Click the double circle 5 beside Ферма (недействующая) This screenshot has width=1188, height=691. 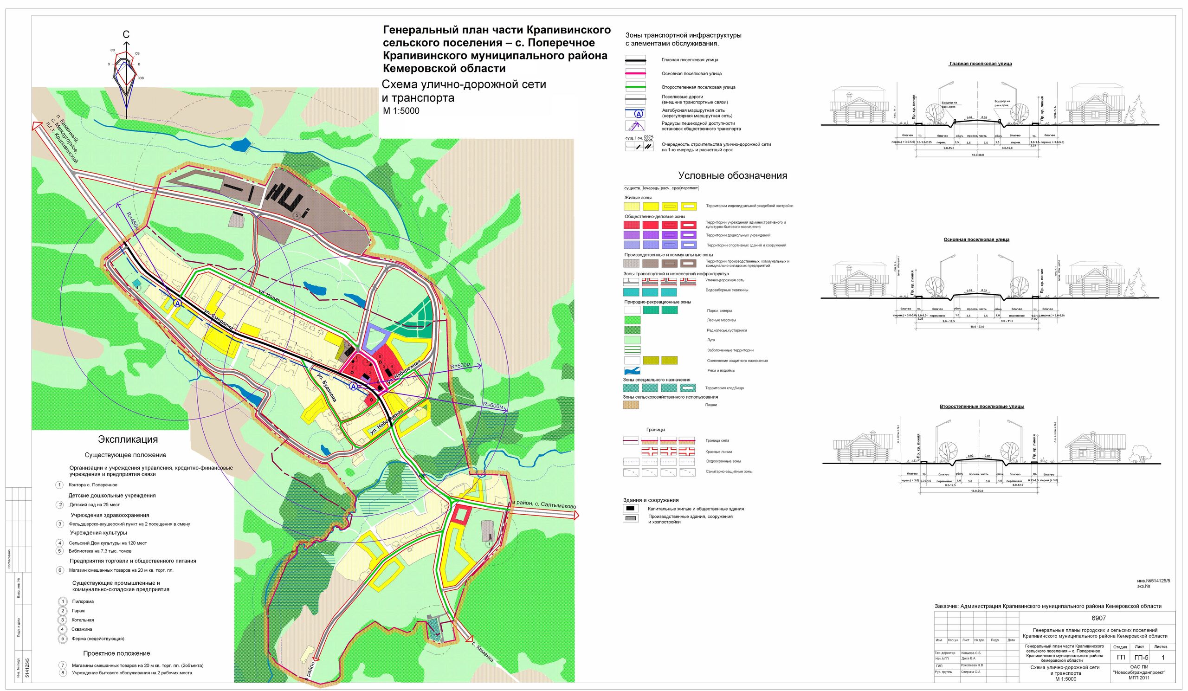click(x=62, y=639)
